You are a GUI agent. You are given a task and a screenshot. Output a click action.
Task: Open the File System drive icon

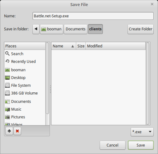tap(7, 85)
